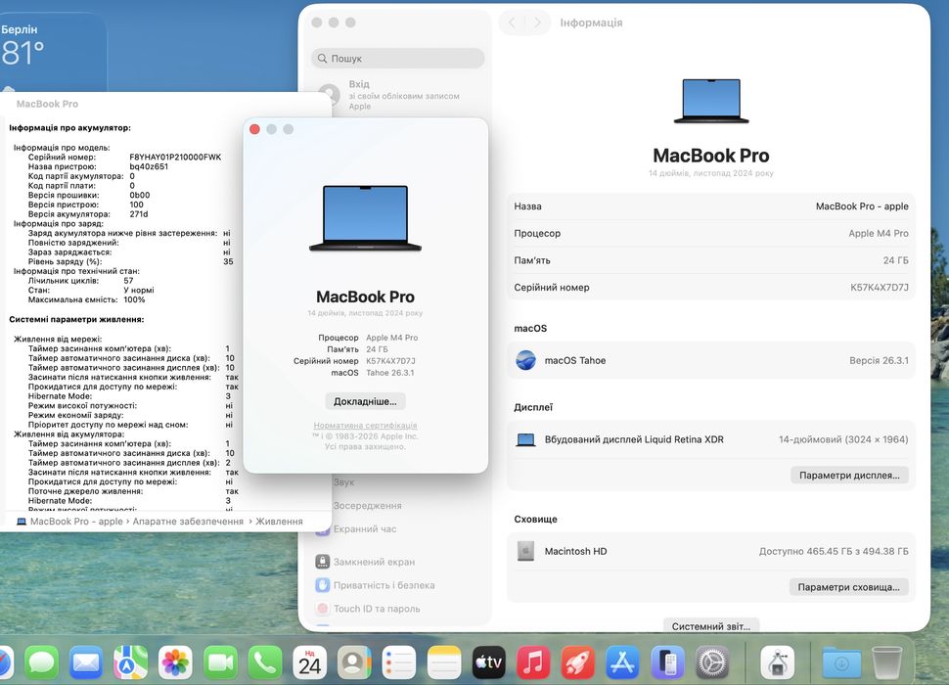949x685 pixels.
Task: Open System Information app in dock
Action: point(777,662)
